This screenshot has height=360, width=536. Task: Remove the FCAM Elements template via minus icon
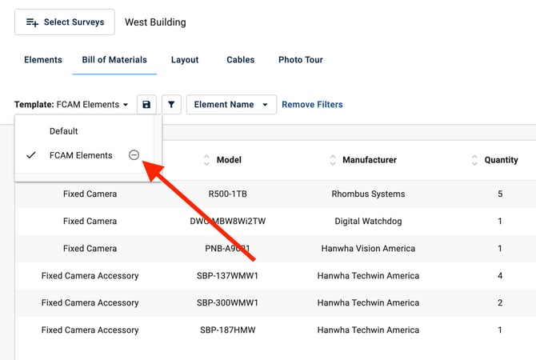134,155
